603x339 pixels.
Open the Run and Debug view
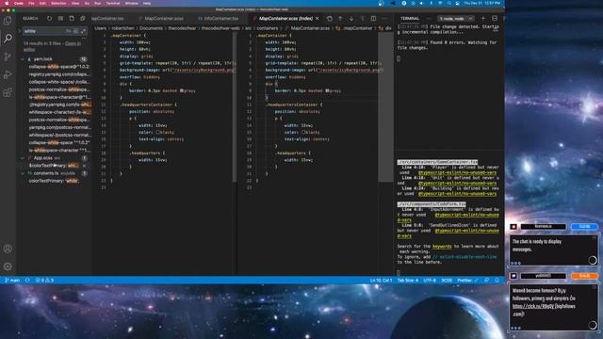coord(8,74)
